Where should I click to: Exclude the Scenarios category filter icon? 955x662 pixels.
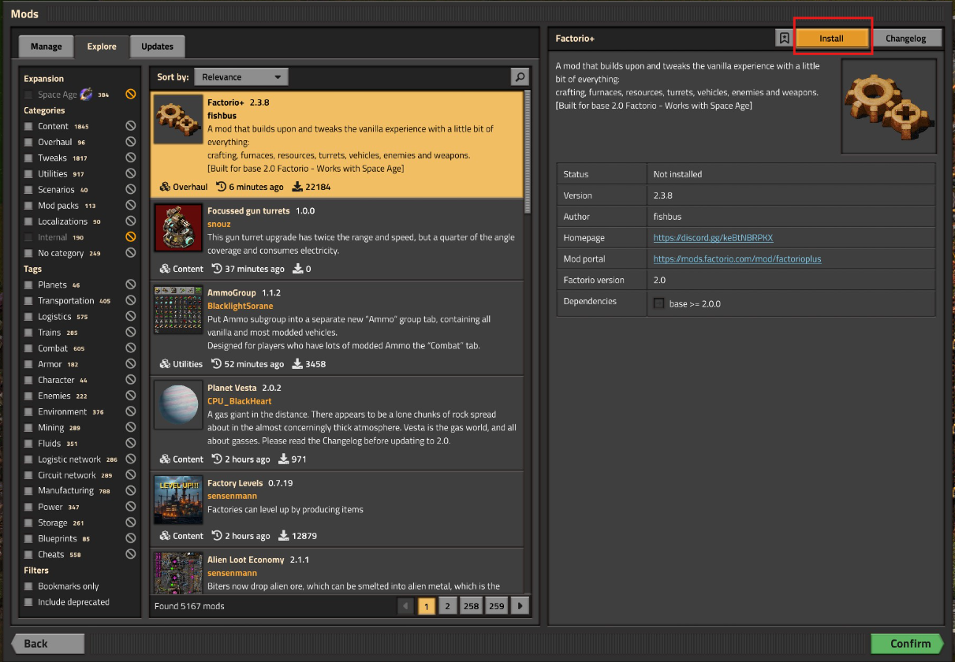pos(131,189)
